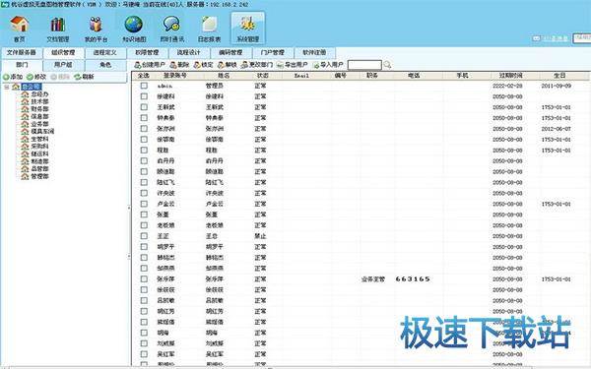Sort by the 状态 column header
The height and width of the screenshot is (369, 591).
pyautogui.click(x=262, y=76)
